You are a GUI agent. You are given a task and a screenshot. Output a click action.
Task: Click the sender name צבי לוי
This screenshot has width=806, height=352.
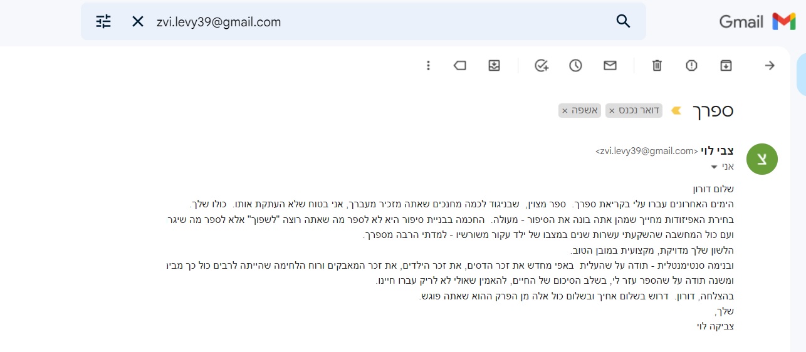[718, 150]
